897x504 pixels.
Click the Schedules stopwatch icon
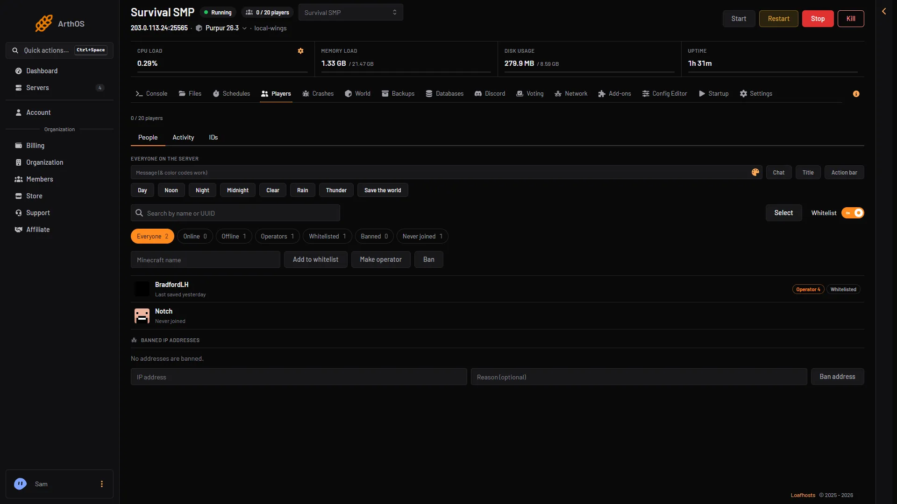[216, 94]
